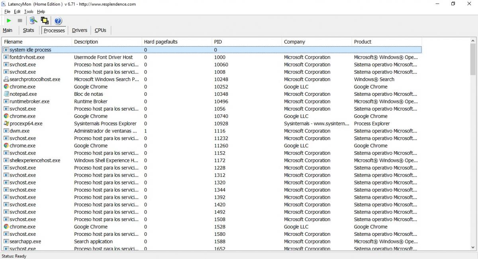This screenshot has height=259, width=478.
Task: Open help via the blue question-mark icon
Action: 58,21
